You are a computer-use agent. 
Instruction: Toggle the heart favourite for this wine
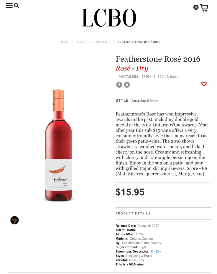coord(204,84)
